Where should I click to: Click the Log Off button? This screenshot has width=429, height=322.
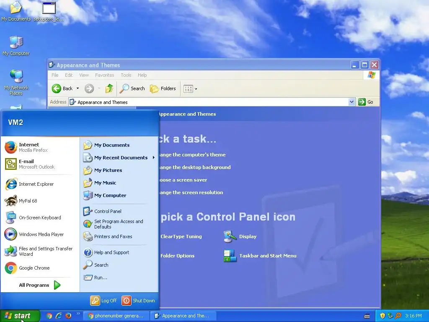tap(104, 300)
